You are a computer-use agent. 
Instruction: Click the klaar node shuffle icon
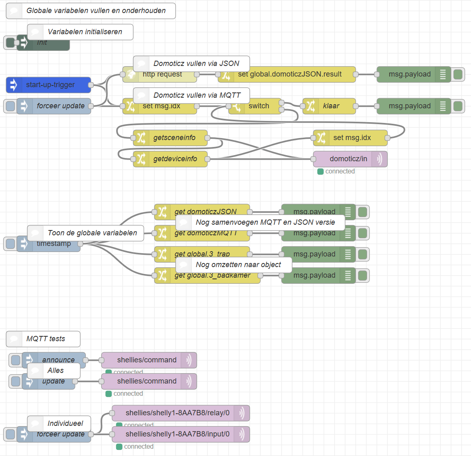click(x=310, y=106)
